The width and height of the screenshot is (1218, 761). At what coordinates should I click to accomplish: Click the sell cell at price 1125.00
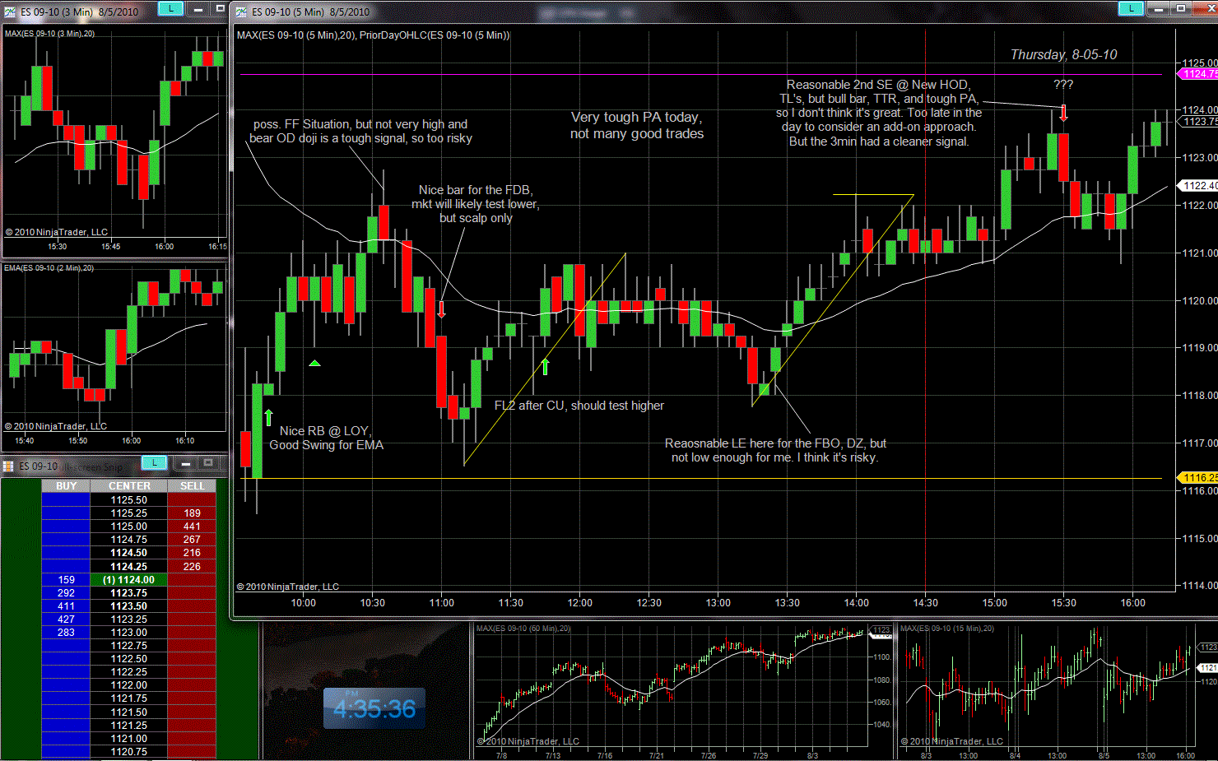pyautogui.click(x=192, y=527)
